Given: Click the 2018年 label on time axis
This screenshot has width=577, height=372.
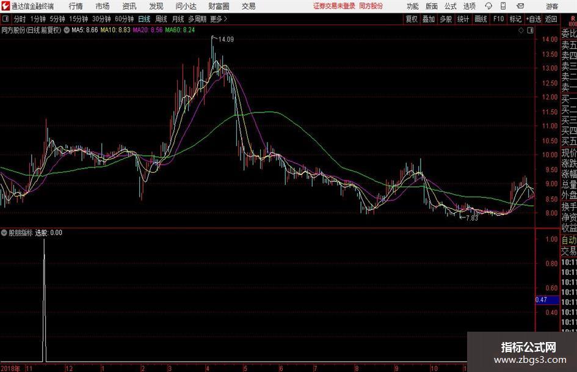Looking at the screenshot, I should [x=10, y=368].
